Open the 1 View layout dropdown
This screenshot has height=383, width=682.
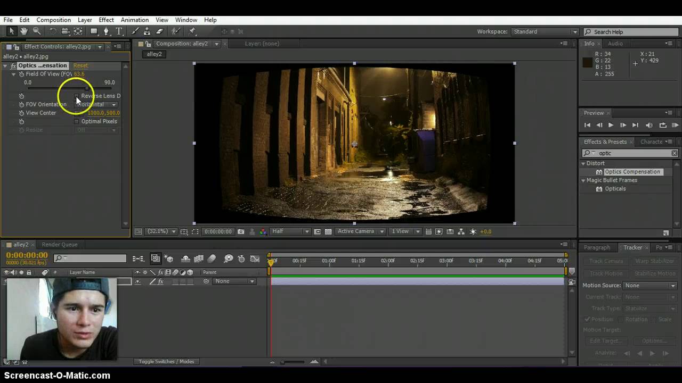[x=405, y=231]
